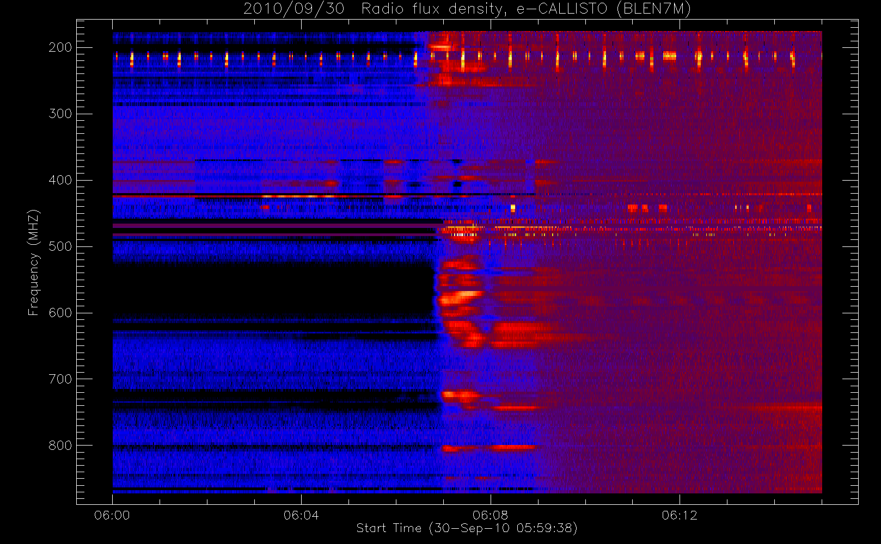This screenshot has width=881, height=544.
Task: Click the 200 frequency tick label
Action: pyautogui.click(x=60, y=47)
